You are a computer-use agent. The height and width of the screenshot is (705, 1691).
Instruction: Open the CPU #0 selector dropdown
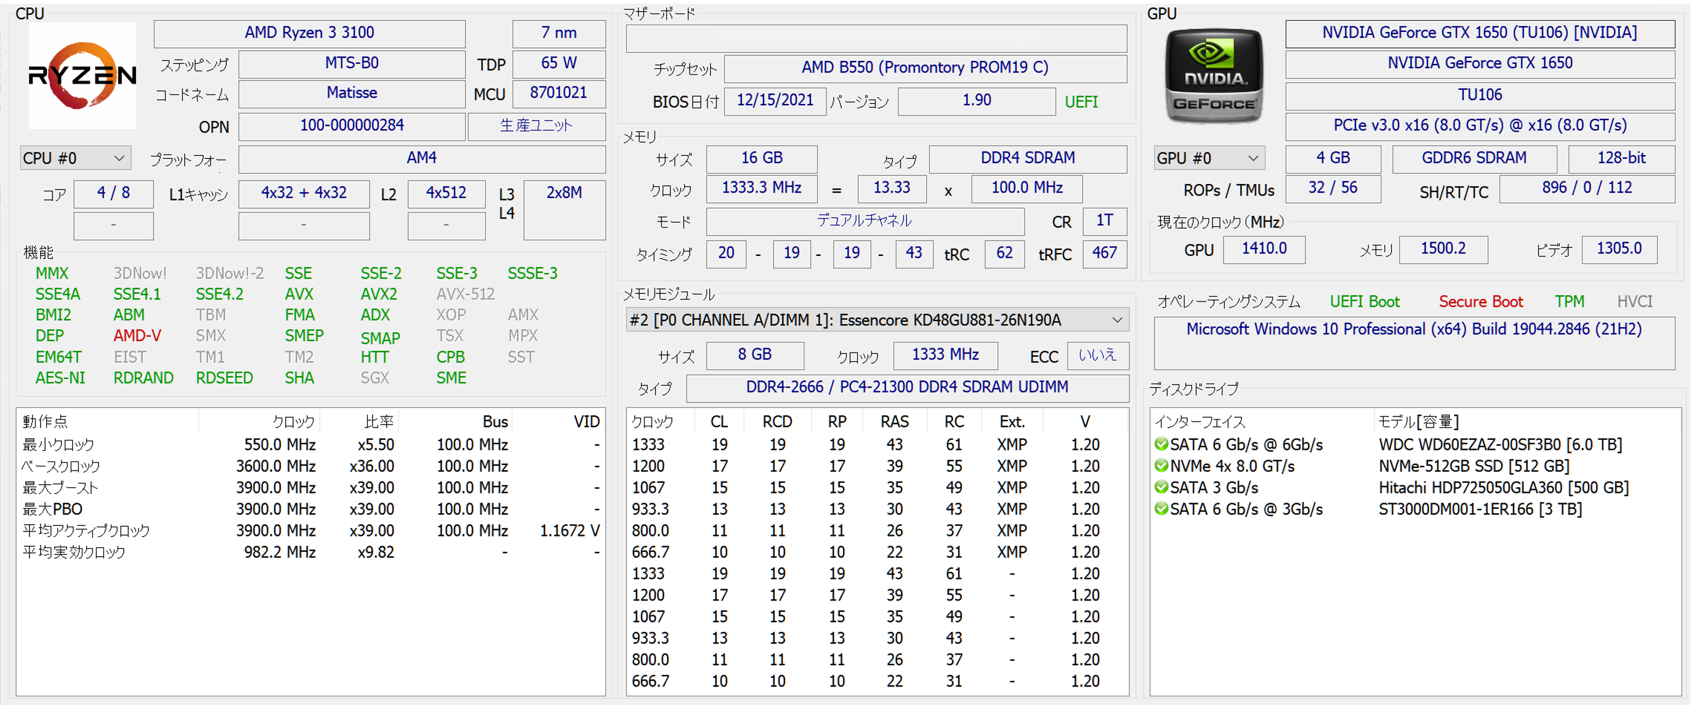(x=75, y=158)
